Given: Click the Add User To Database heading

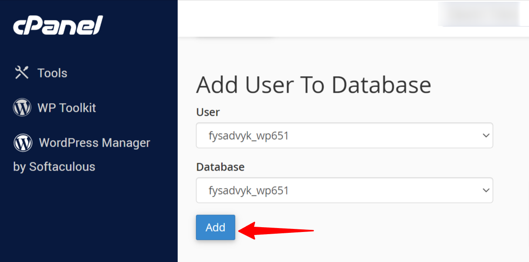Looking at the screenshot, I should coord(312,84).
